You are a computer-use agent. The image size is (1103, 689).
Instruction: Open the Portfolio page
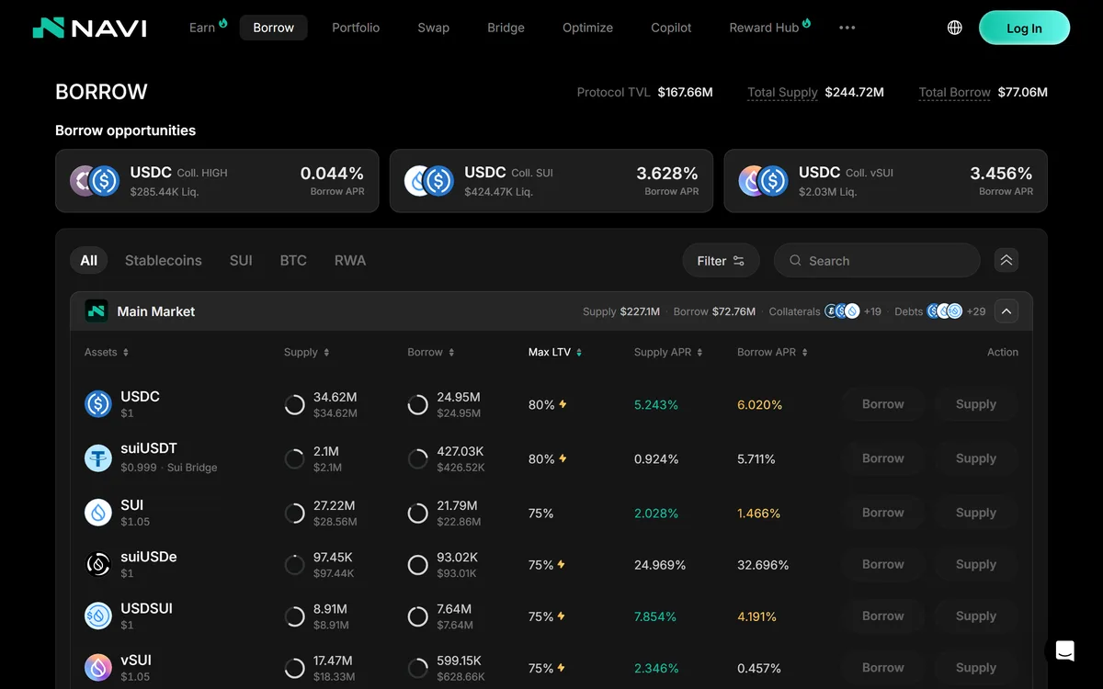(356, 28)
